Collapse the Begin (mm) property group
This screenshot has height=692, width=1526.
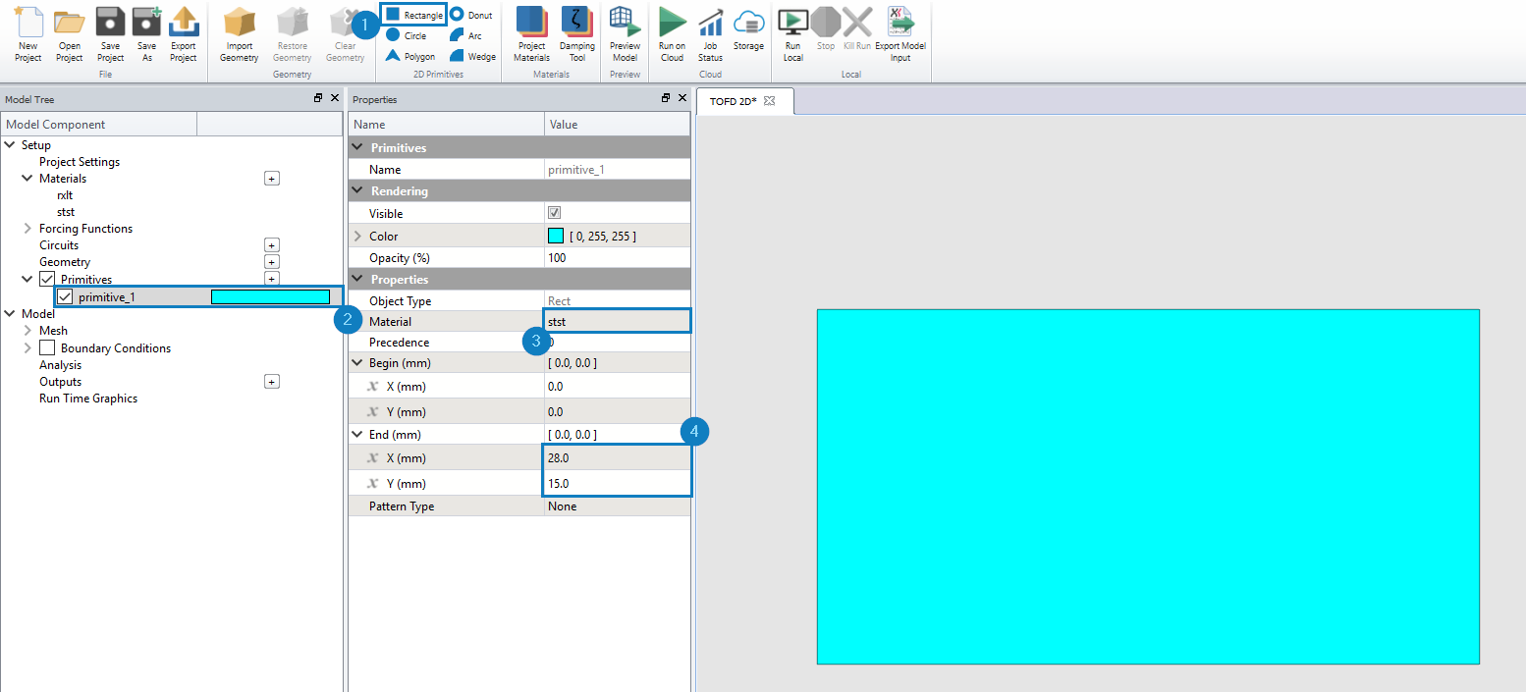[x=357, y=363]
